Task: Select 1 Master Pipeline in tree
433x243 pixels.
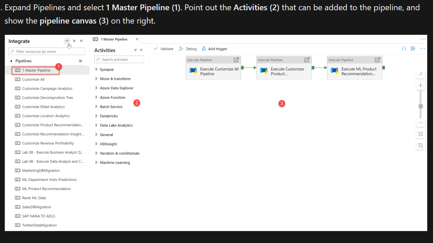Action: 36,70
